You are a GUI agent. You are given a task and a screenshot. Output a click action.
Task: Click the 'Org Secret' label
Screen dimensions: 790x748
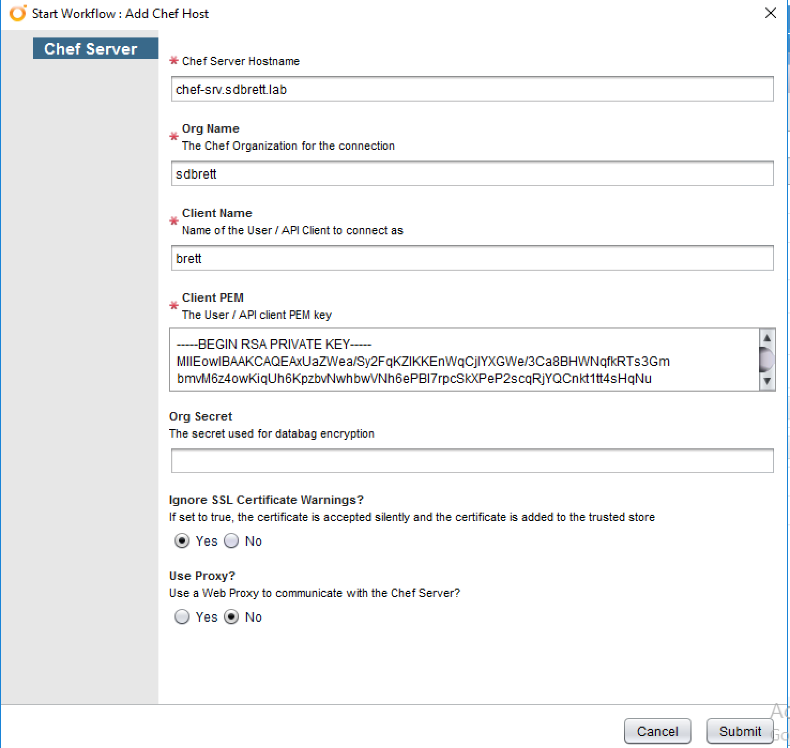201,416
